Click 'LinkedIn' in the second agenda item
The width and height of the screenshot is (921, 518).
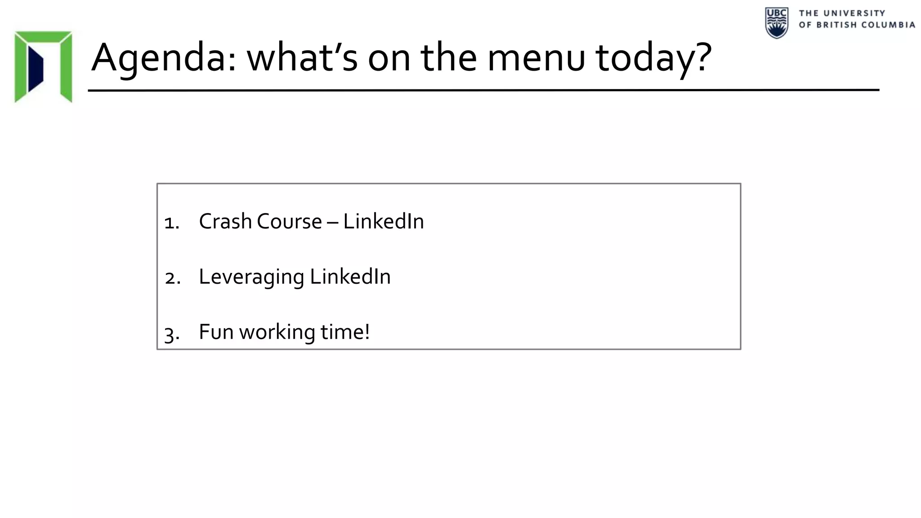pyautogui.click(x=350, y=277)
